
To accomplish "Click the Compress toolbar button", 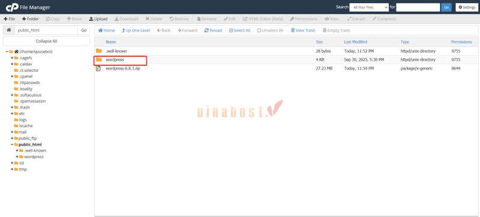I will [x=384, y=19].
